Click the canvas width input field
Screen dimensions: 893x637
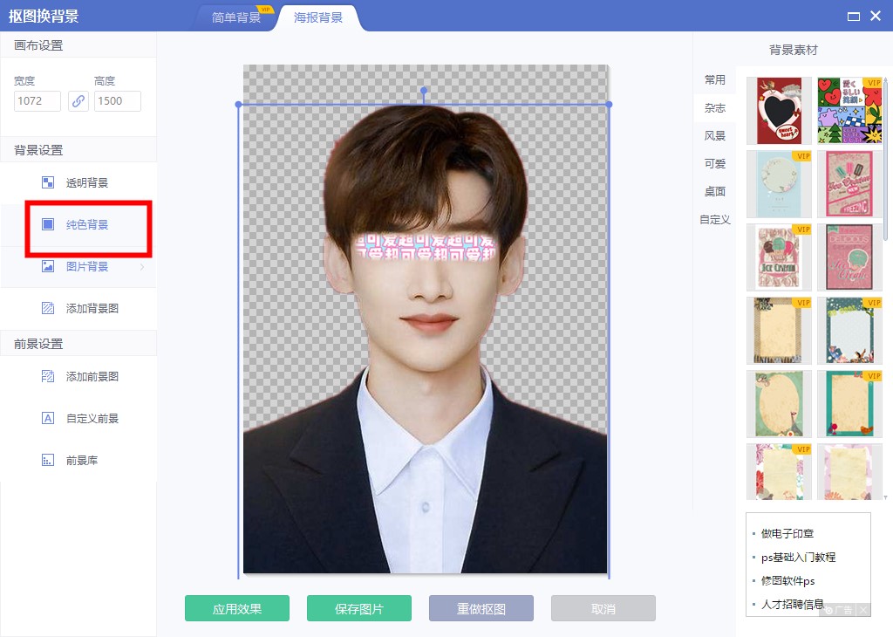pos(37,100)
